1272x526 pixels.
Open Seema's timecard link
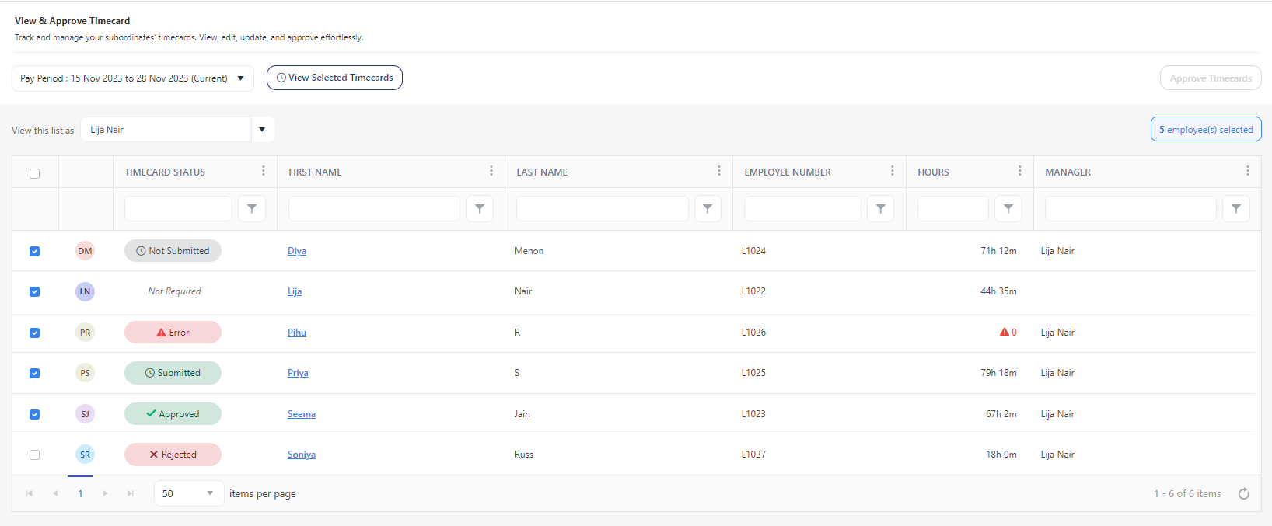tap(301, 414)
